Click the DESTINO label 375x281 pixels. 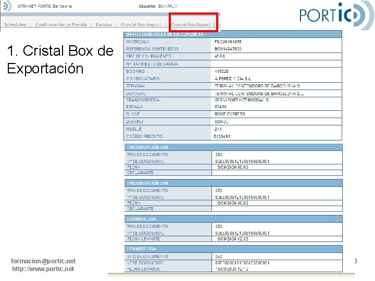click(135, 122)
